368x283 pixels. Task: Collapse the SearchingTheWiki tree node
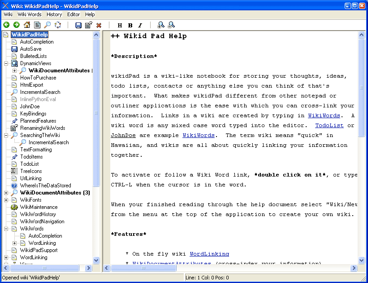pyautogui.click(x=6, y=135)
